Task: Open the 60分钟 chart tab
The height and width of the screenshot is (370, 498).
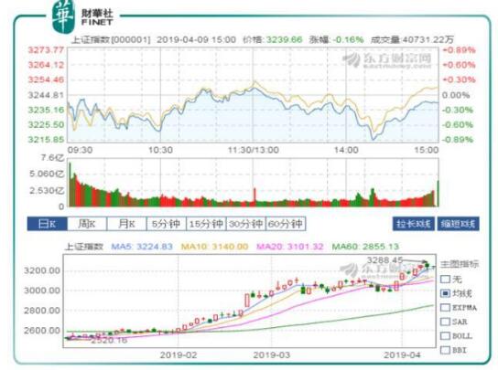Action: [x=286, y=224]
